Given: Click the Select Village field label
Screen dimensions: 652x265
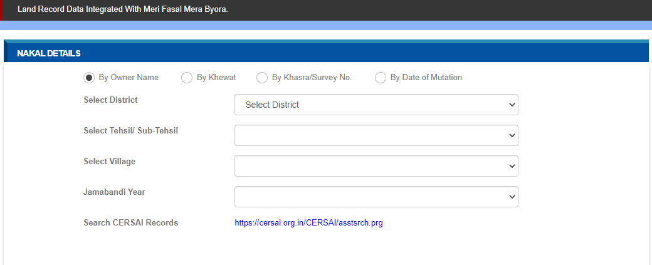Looking at the screenshot, I should [x=109, y=162].
